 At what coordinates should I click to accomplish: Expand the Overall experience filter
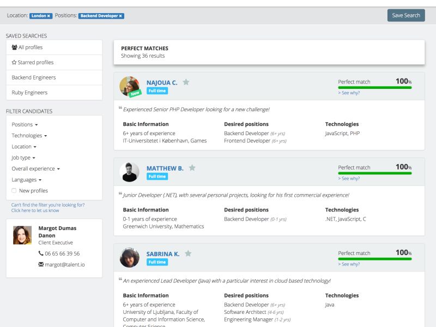(35, 169)
